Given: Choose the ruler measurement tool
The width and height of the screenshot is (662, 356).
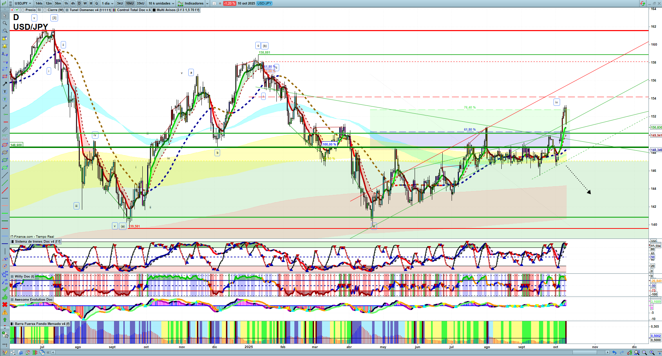Looking at the screenshot, I should click(x=5, y=130).
